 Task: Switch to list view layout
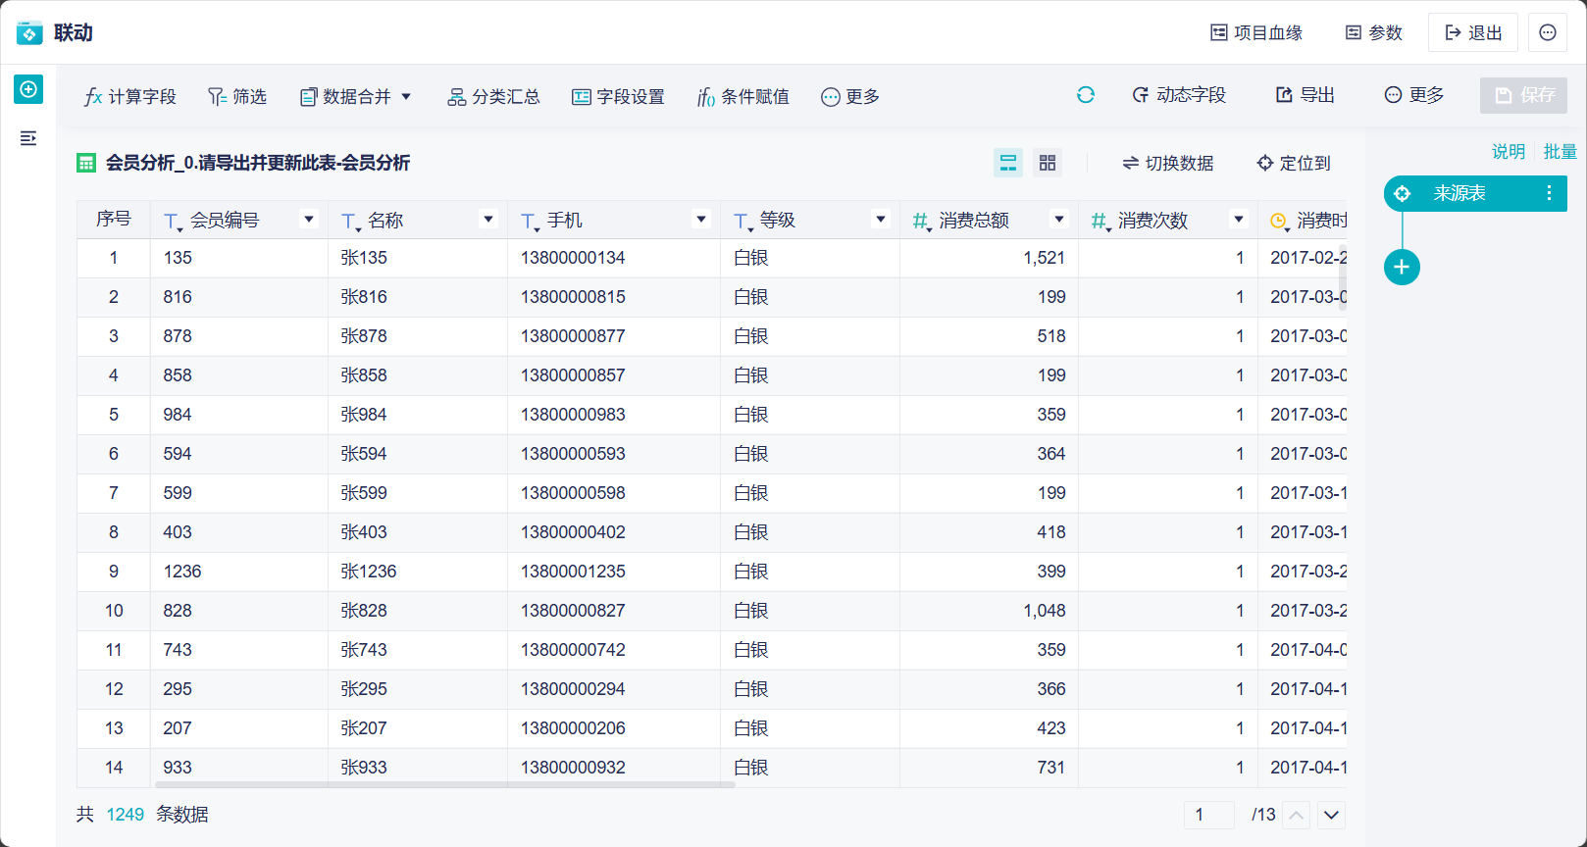[x=1008, y=163]
